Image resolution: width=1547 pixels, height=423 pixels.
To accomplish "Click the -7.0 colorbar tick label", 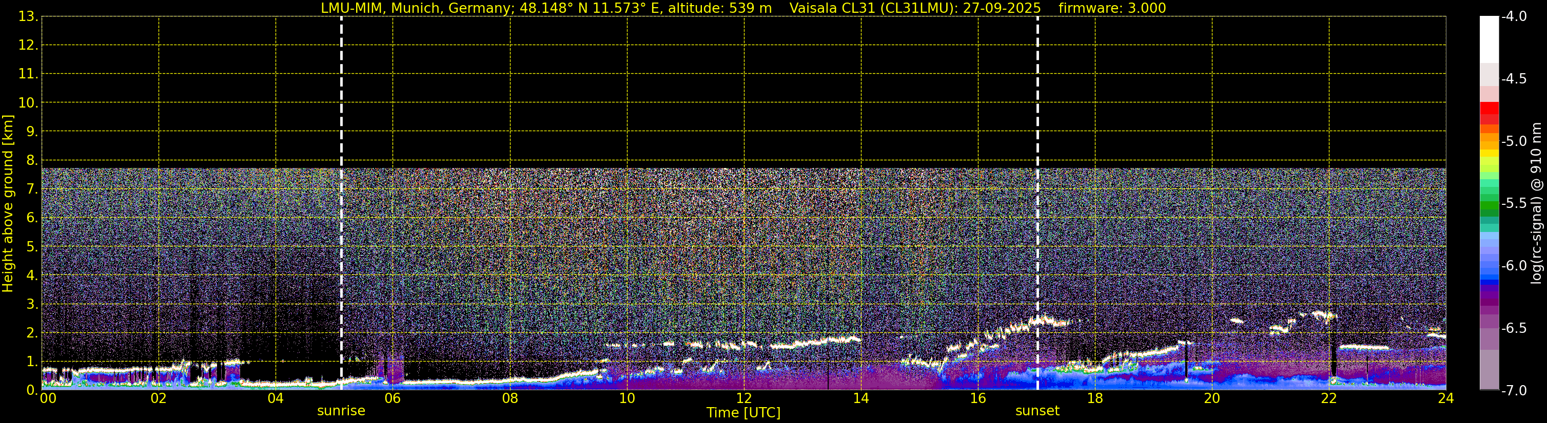I will coord(1514,391).
